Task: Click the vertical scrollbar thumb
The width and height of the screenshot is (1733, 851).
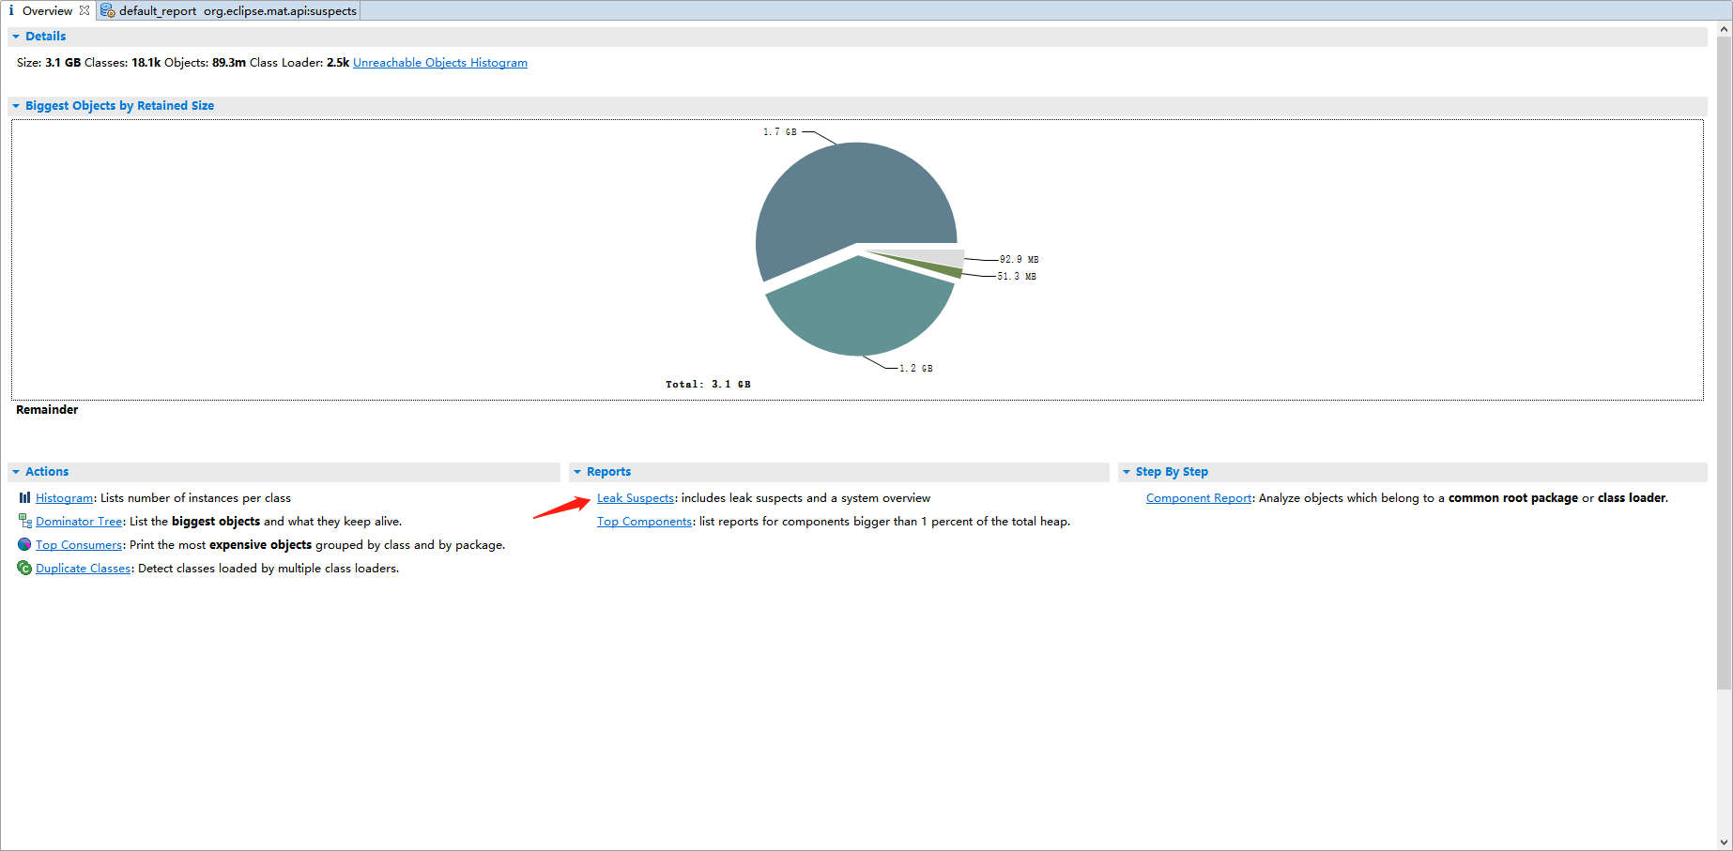Action: tap(1724, 363)
